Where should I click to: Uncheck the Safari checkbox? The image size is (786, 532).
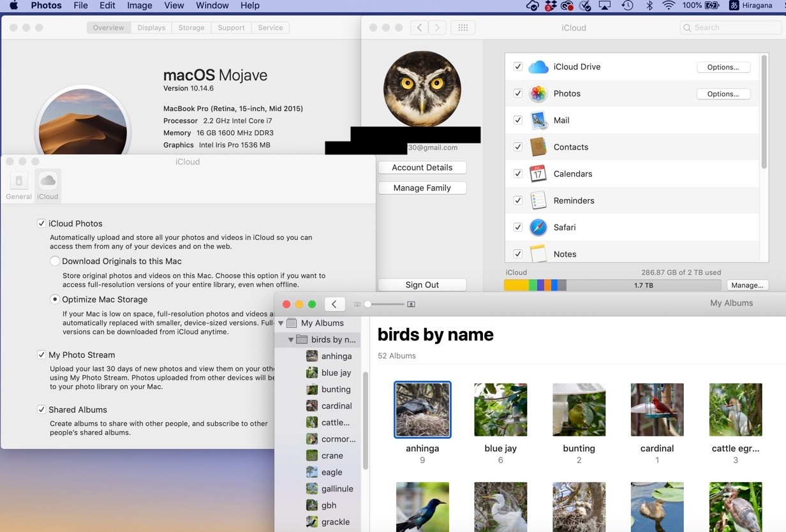[518, 227]
